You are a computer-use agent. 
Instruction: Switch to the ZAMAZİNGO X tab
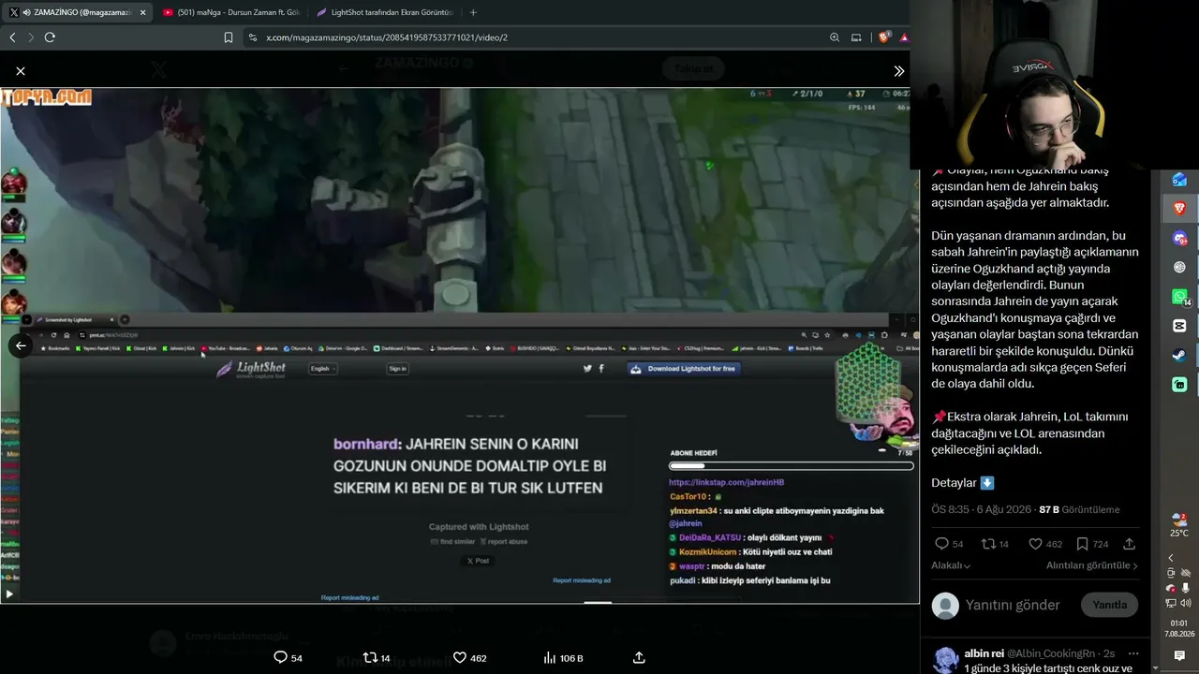(77, 12)
